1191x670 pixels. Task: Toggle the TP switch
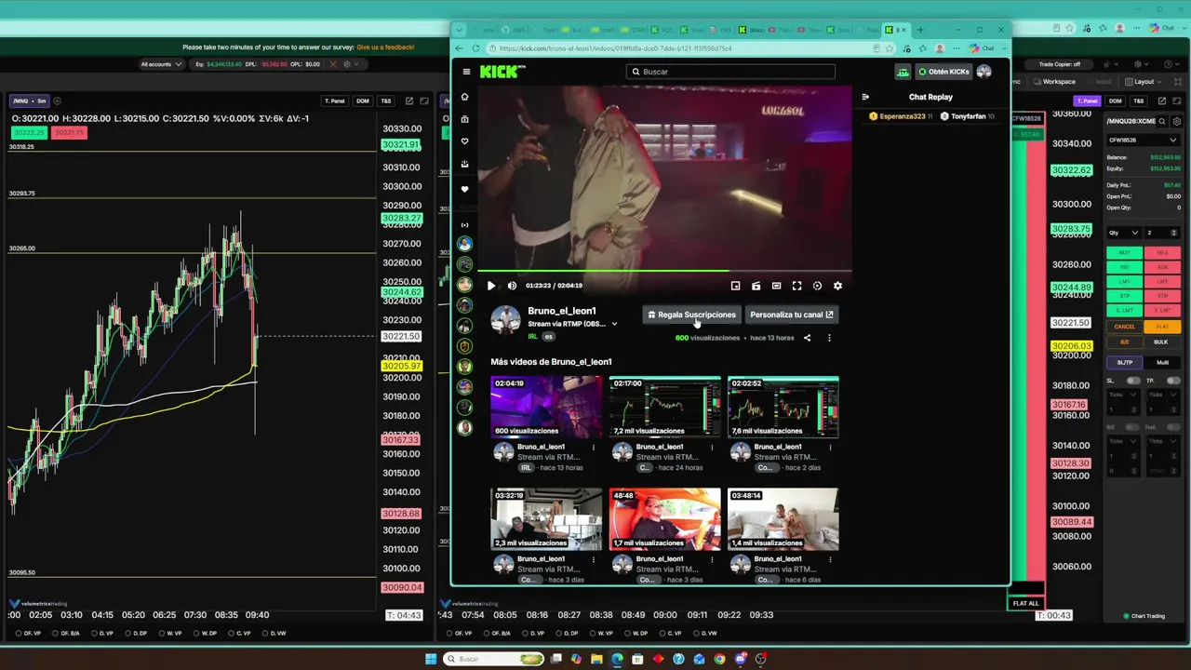(1173, 381)
